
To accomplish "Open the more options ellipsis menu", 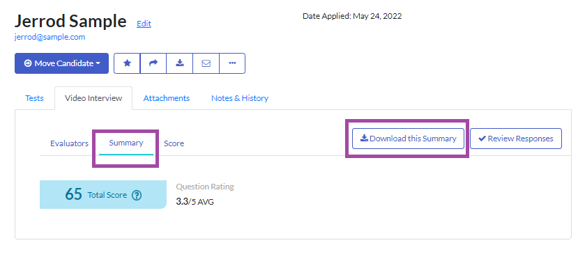I will [x=232, y=63].
